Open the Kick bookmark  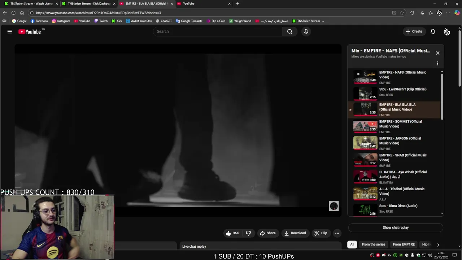coord(117,21)
